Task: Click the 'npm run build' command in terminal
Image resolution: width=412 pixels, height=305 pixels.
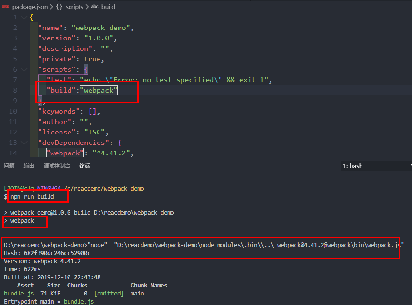Action: point(32,197)
